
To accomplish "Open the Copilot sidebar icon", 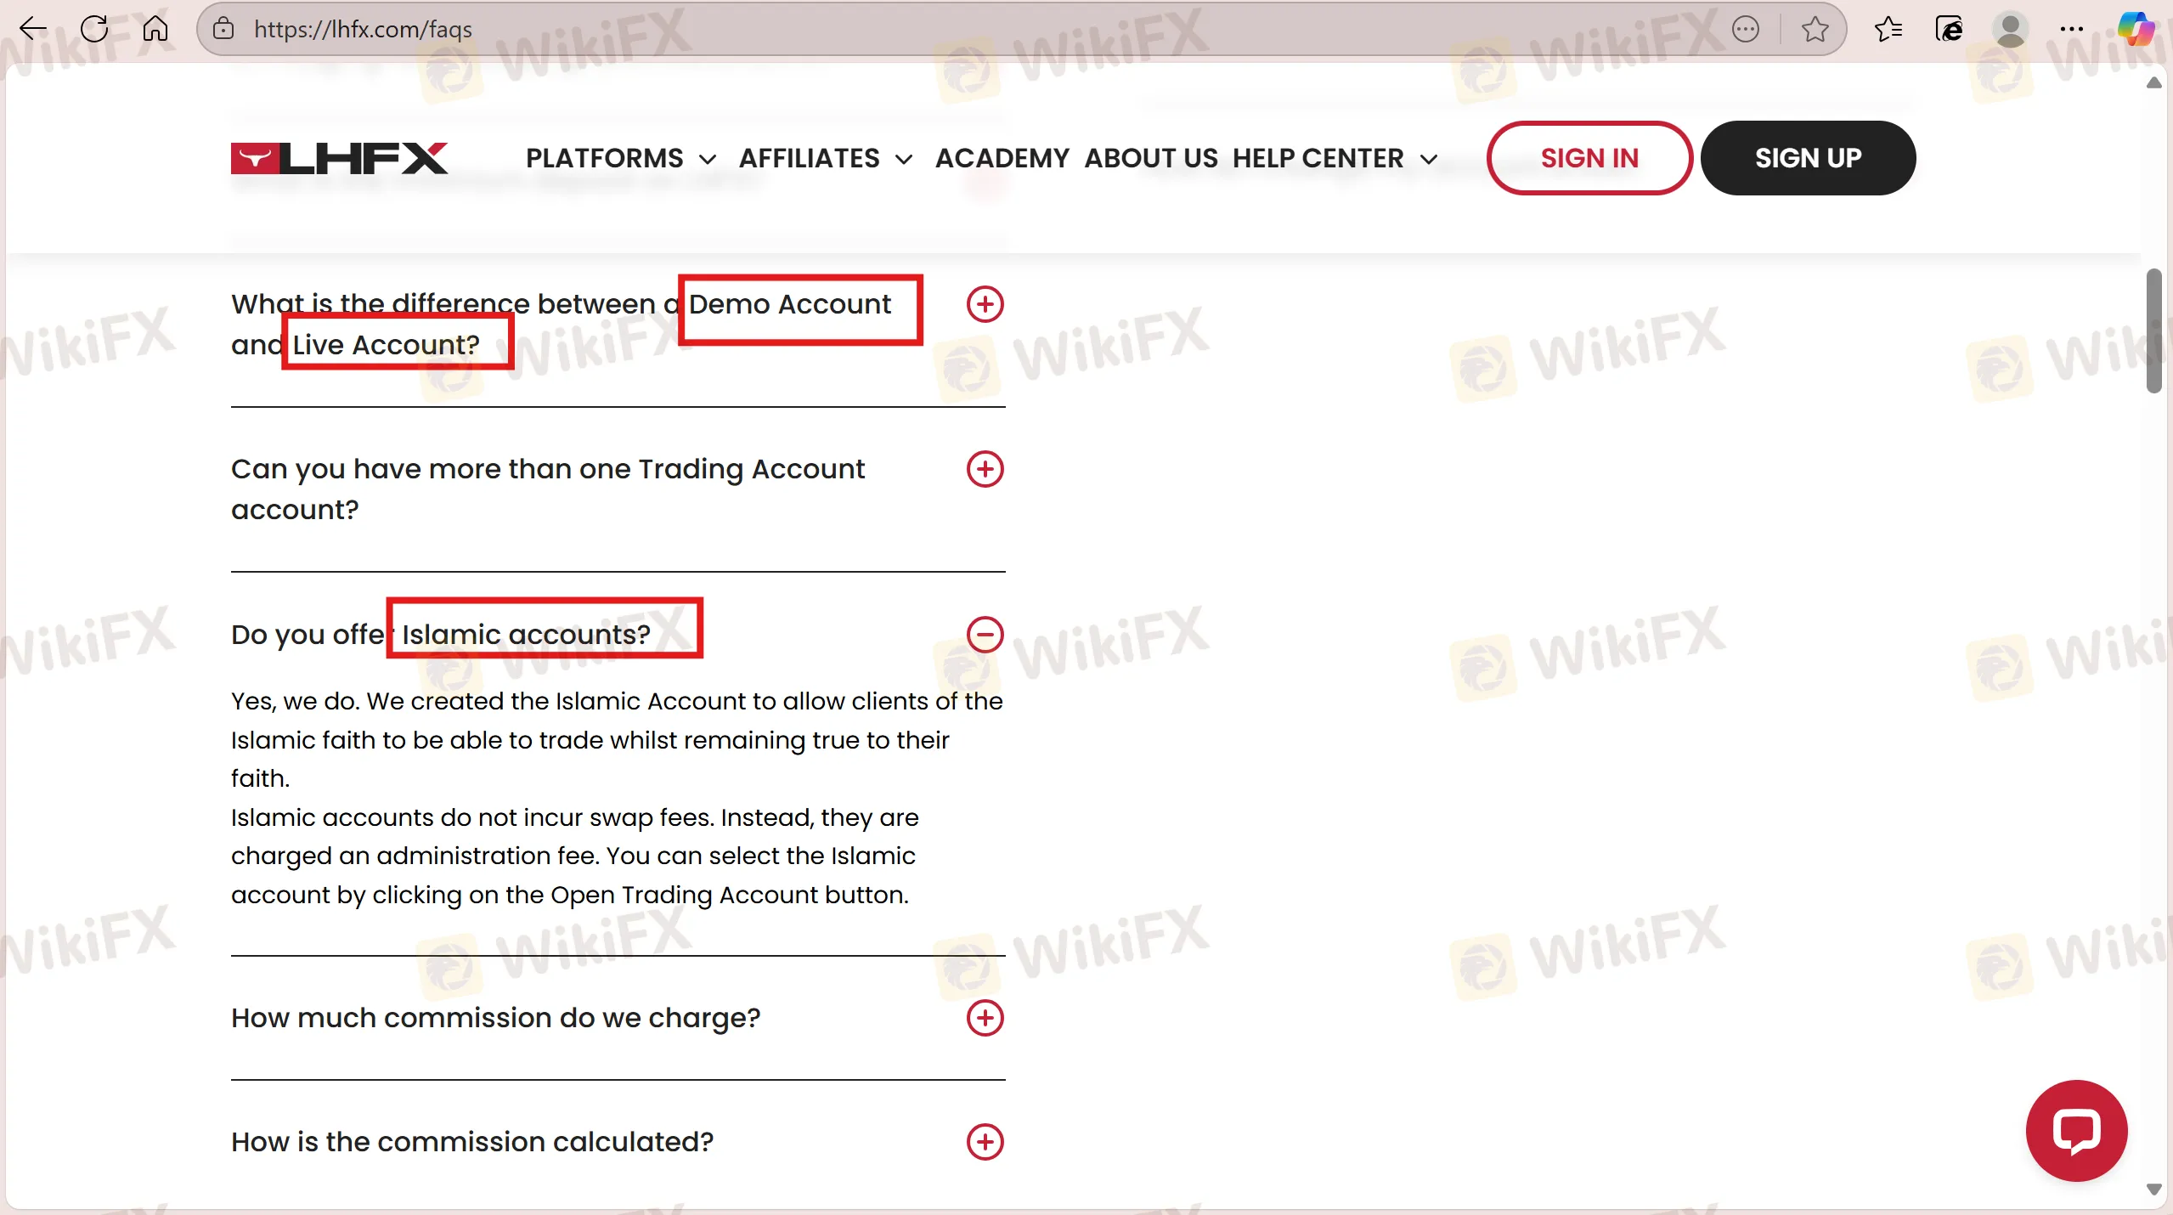I will pos(2135,29).
